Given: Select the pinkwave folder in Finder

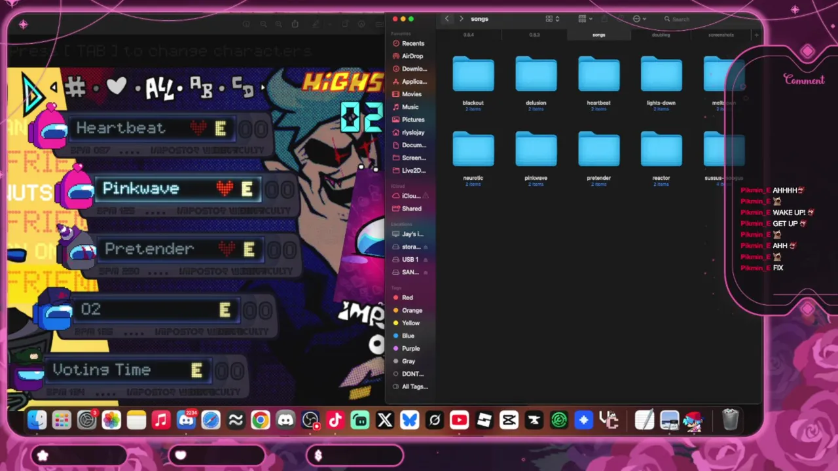Looking at the screenshot, I should point(536,158).
